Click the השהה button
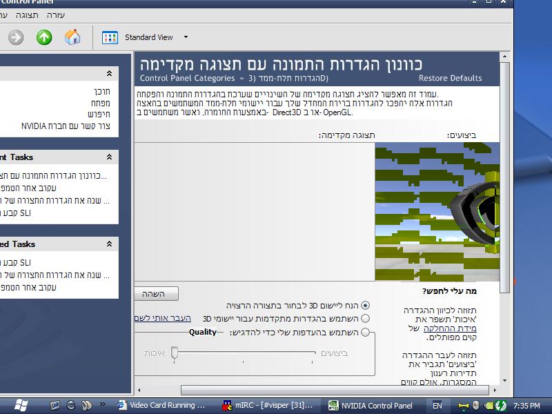The image size is (552, 414). click(157, 294)
